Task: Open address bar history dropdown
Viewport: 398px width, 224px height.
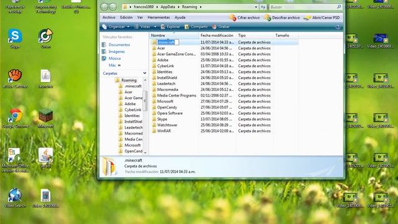Action: tap(256, 7)
